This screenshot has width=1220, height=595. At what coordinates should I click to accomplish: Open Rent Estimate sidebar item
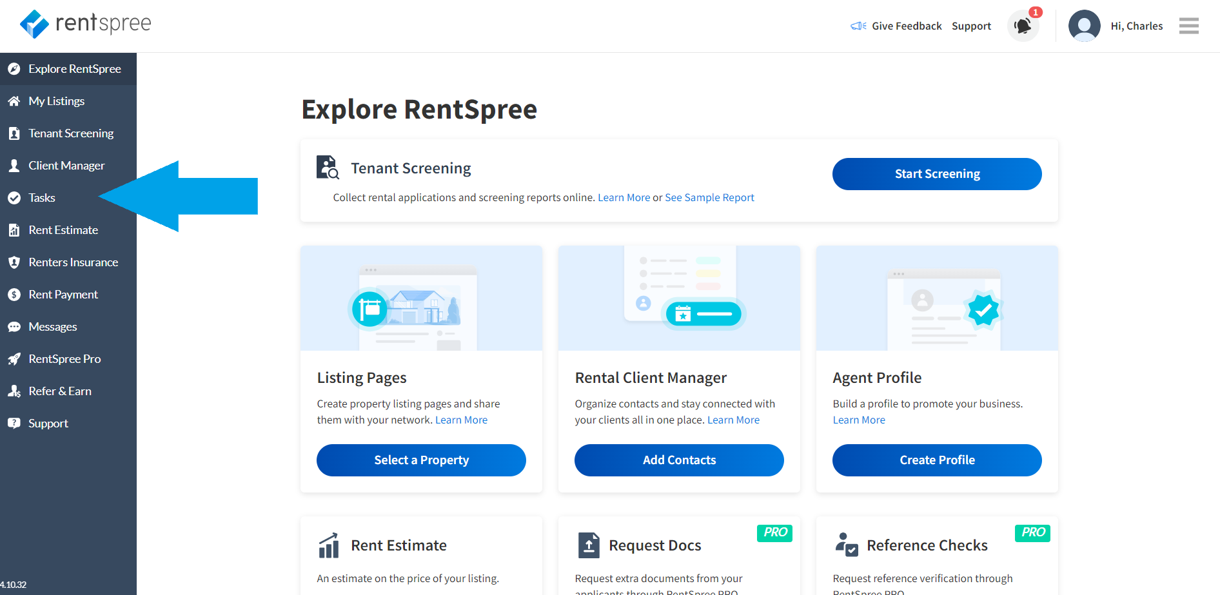[68, 230]
